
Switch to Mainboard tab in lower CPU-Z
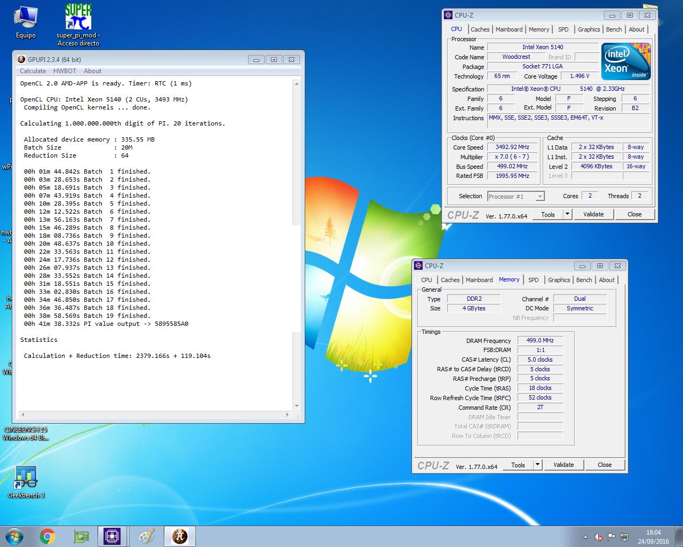click(x=479, y=280)
